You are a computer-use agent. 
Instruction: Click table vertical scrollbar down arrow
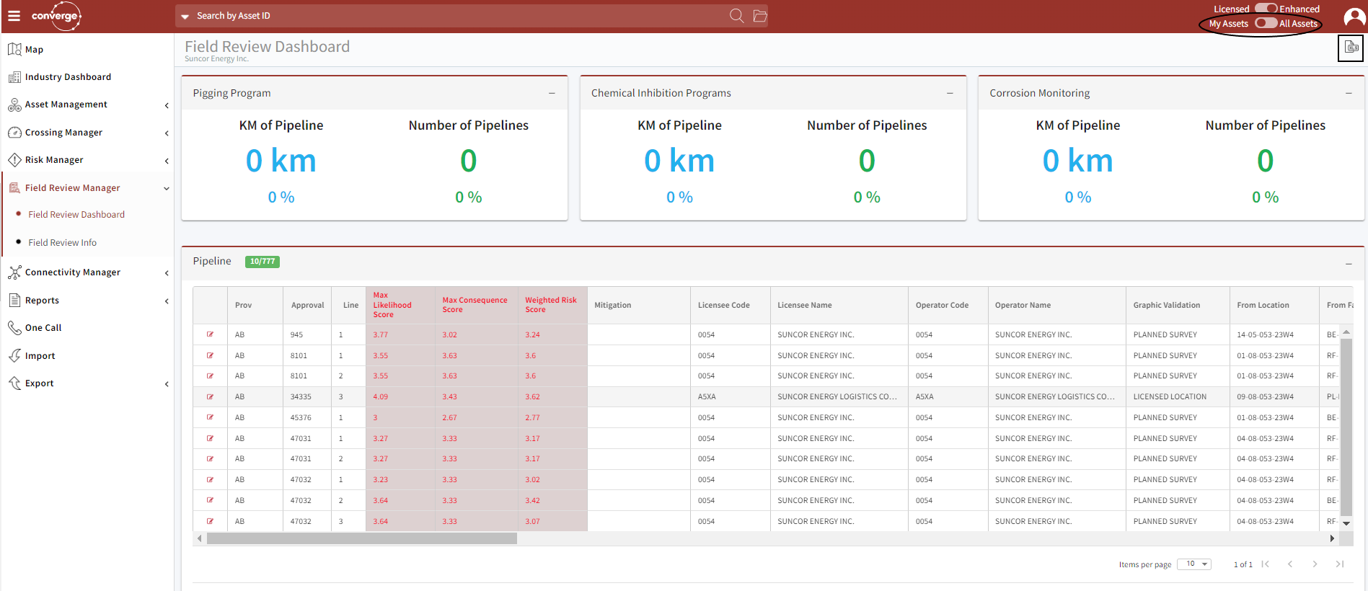pyautogui.click(x=1346, y=523)
